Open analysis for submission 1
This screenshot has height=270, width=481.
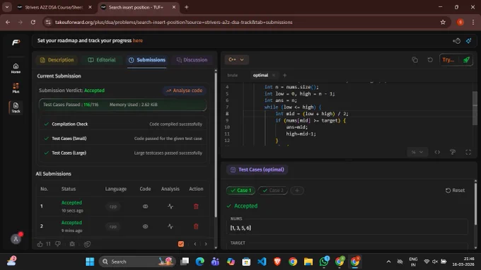170,206
